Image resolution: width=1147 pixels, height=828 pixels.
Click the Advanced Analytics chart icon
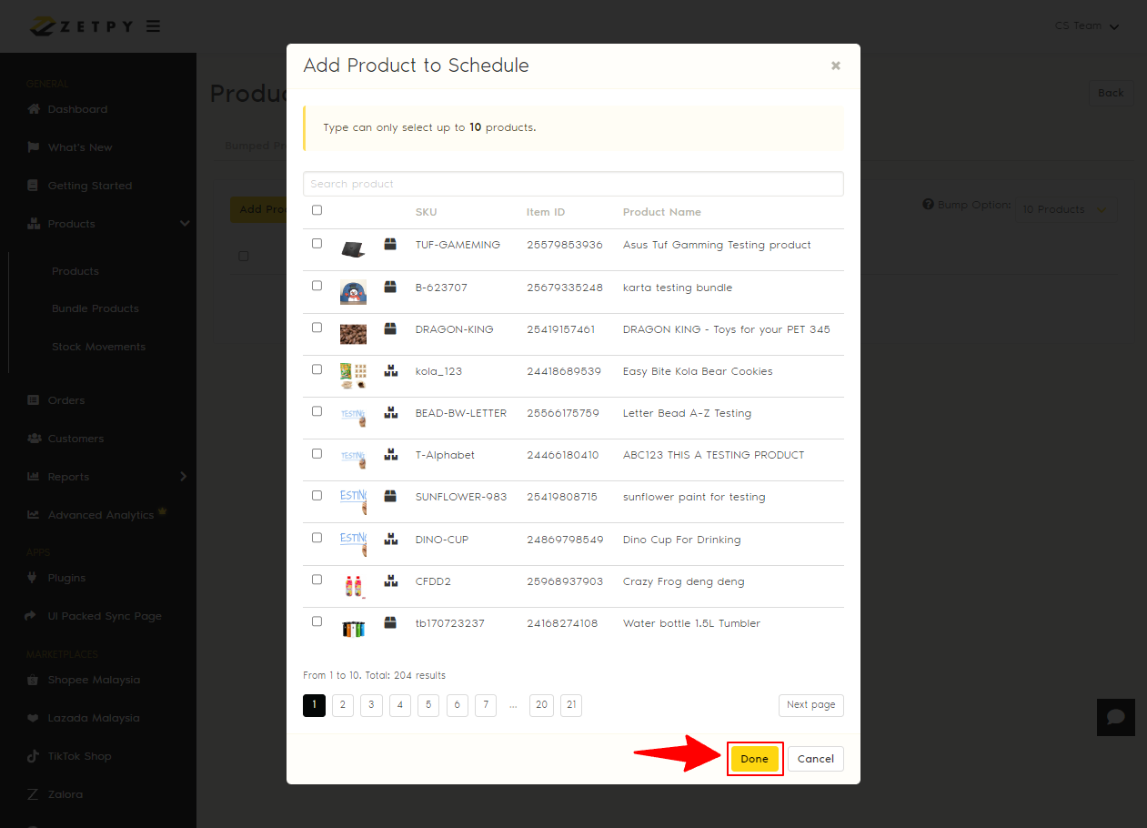click(34, 515)
